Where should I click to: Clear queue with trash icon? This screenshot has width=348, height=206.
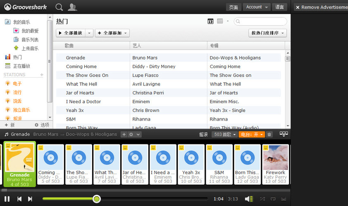(x=269, y=135)
